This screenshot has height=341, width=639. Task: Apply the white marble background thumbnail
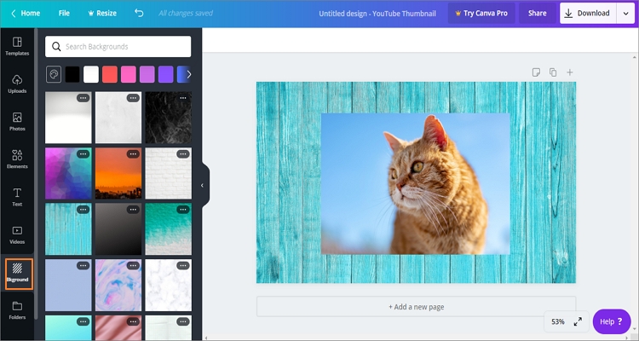[169, 285]
